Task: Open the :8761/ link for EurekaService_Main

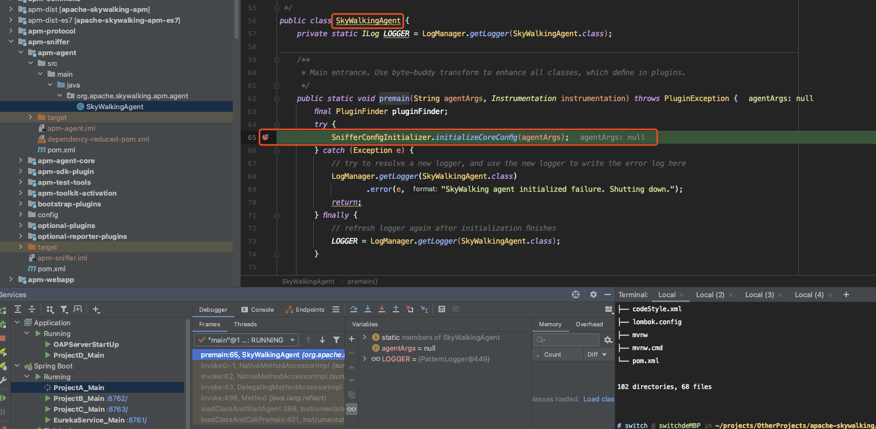Action: click(137, 420)
